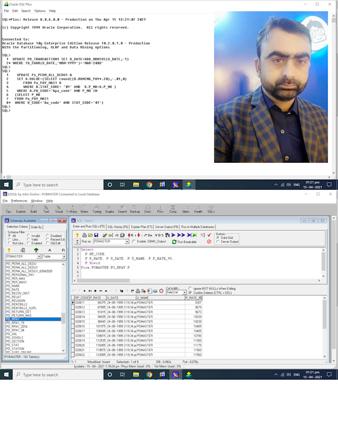Enable the DBMS_Output checkbox
Image resolution: width=338 pixels, height=422 pixels.
click(134, 241)
